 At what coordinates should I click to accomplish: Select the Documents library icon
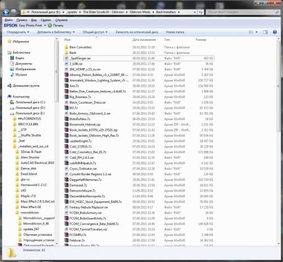coord(12,64)
